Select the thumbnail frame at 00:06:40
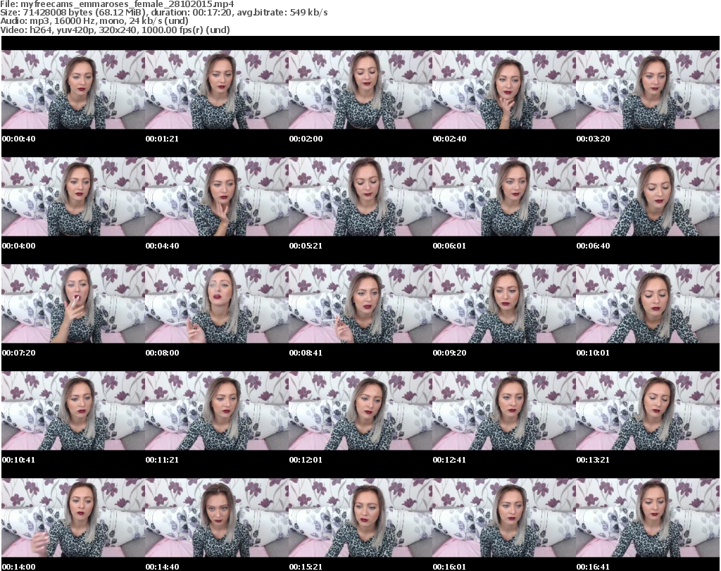The height and width of the screenshot is (571, 721). [648, 196]
